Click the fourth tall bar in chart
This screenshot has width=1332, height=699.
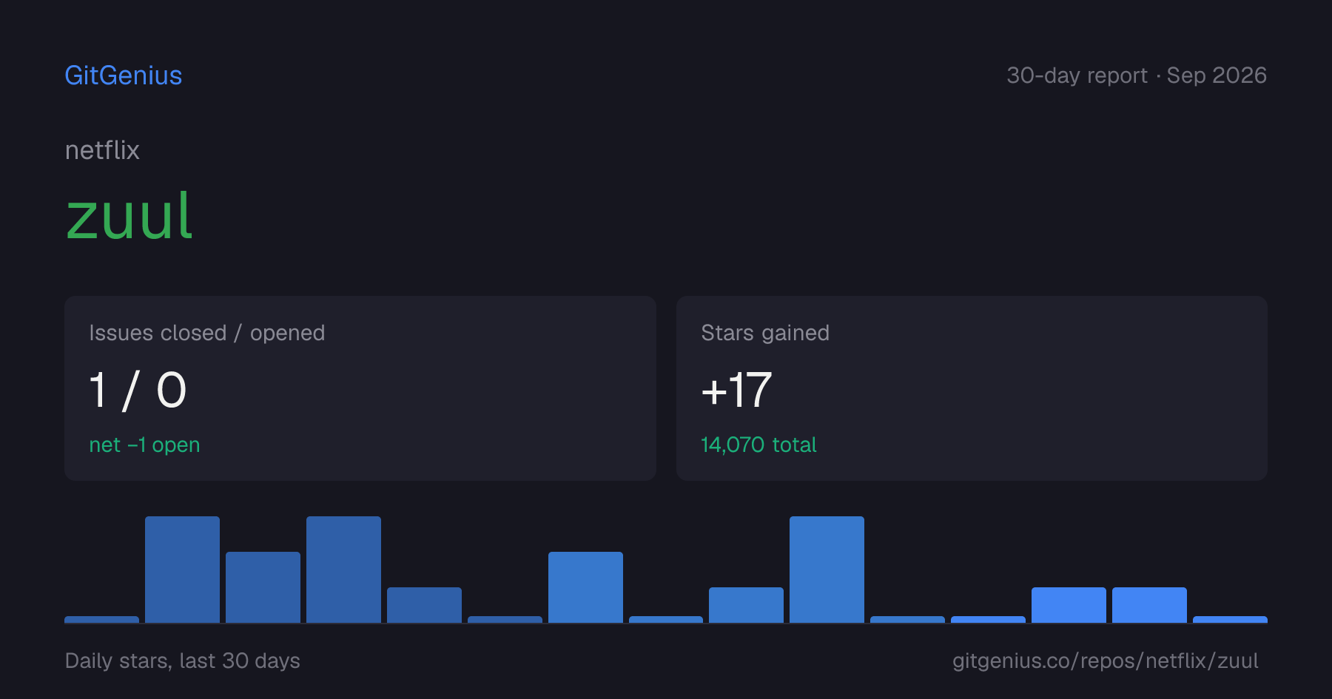(x=343, y=570)
